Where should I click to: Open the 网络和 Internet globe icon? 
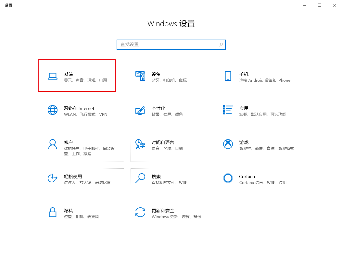coord(53,110)
